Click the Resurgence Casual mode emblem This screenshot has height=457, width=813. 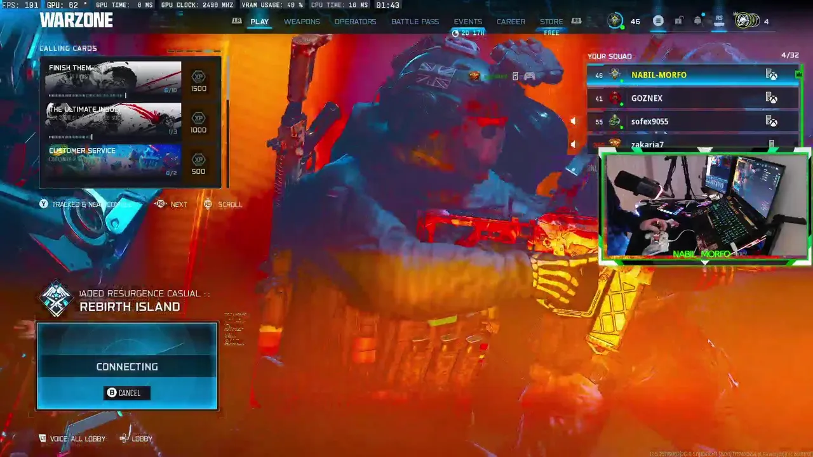tap(56, 299)
